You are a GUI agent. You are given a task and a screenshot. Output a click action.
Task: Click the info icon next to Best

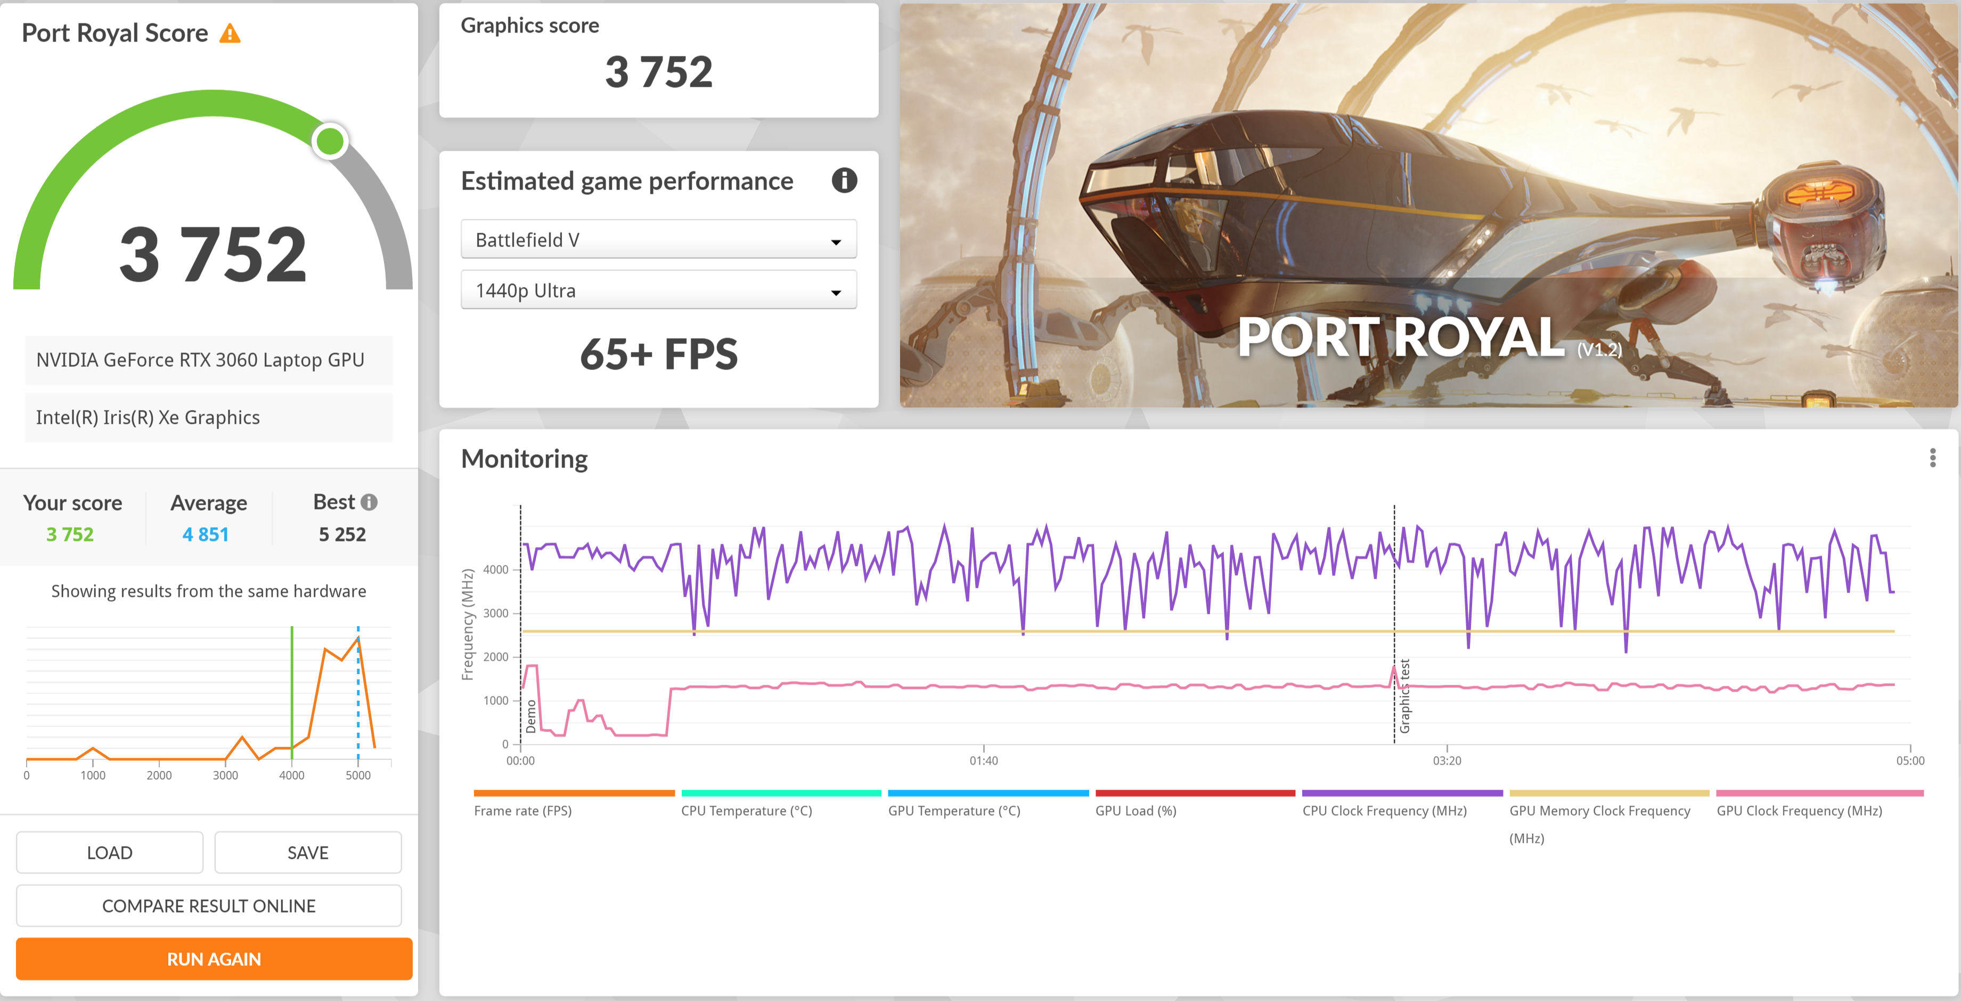(x=369, y=503)
